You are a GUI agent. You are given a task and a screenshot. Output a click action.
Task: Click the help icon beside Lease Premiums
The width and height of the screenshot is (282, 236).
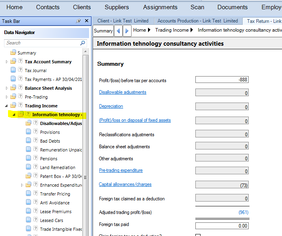[x=36, y=210]
